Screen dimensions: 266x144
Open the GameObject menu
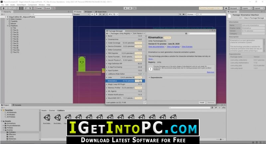click(x=21, y=5)
